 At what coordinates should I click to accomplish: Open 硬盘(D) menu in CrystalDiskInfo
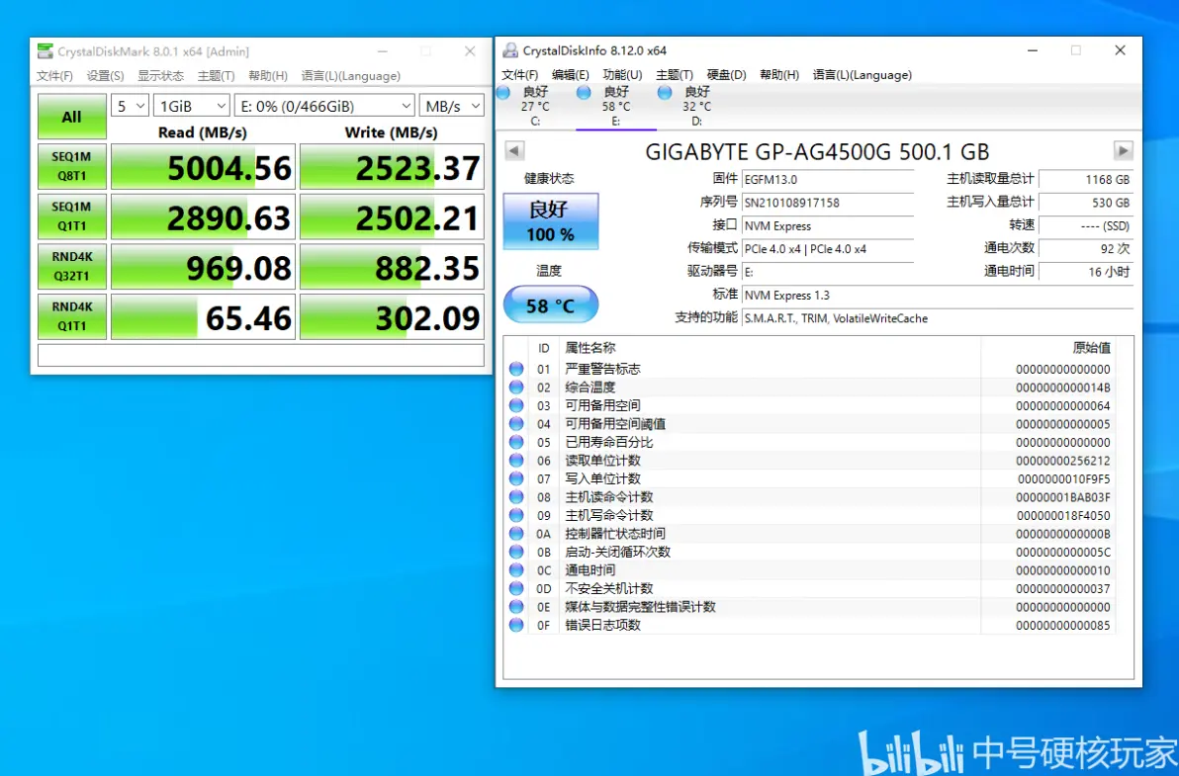tap(726, 75)
